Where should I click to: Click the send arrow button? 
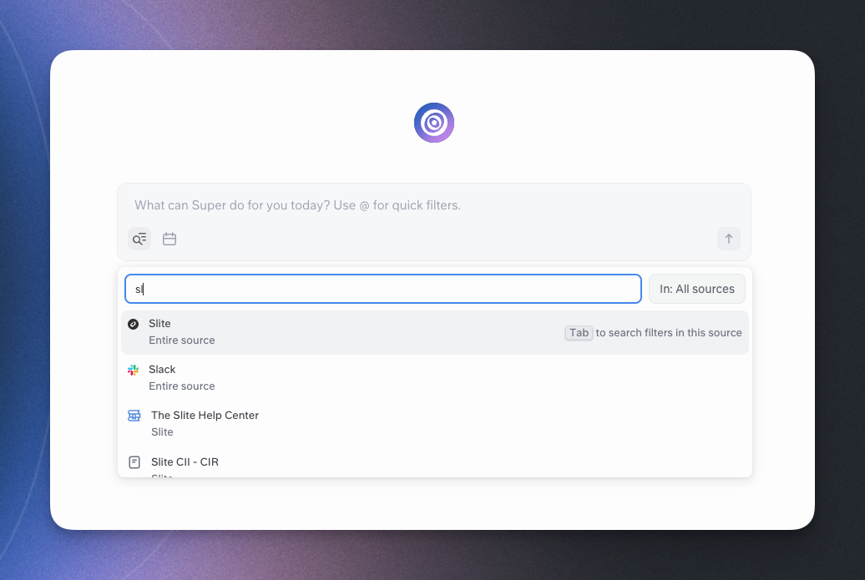point(729,239)
